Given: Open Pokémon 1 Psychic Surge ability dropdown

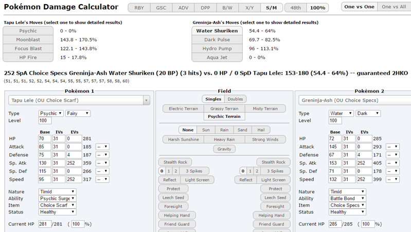Looking at the screenshot, I should (58, 199).
